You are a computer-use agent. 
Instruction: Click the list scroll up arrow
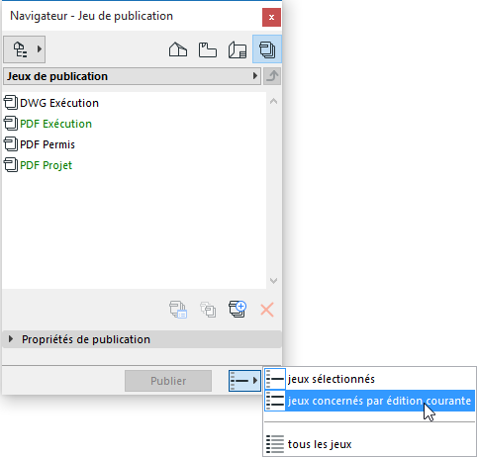coord(273,101)
